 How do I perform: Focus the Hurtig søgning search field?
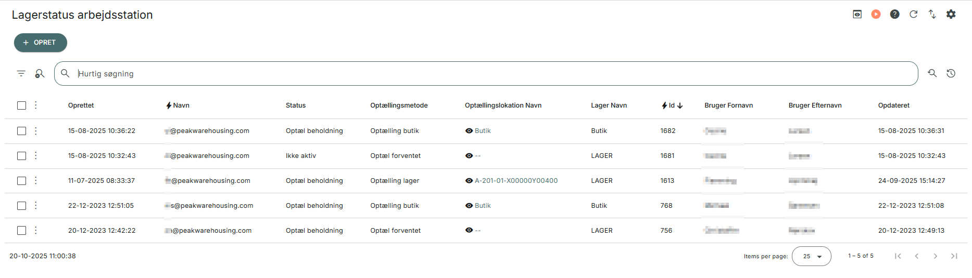tap(486, 74)
